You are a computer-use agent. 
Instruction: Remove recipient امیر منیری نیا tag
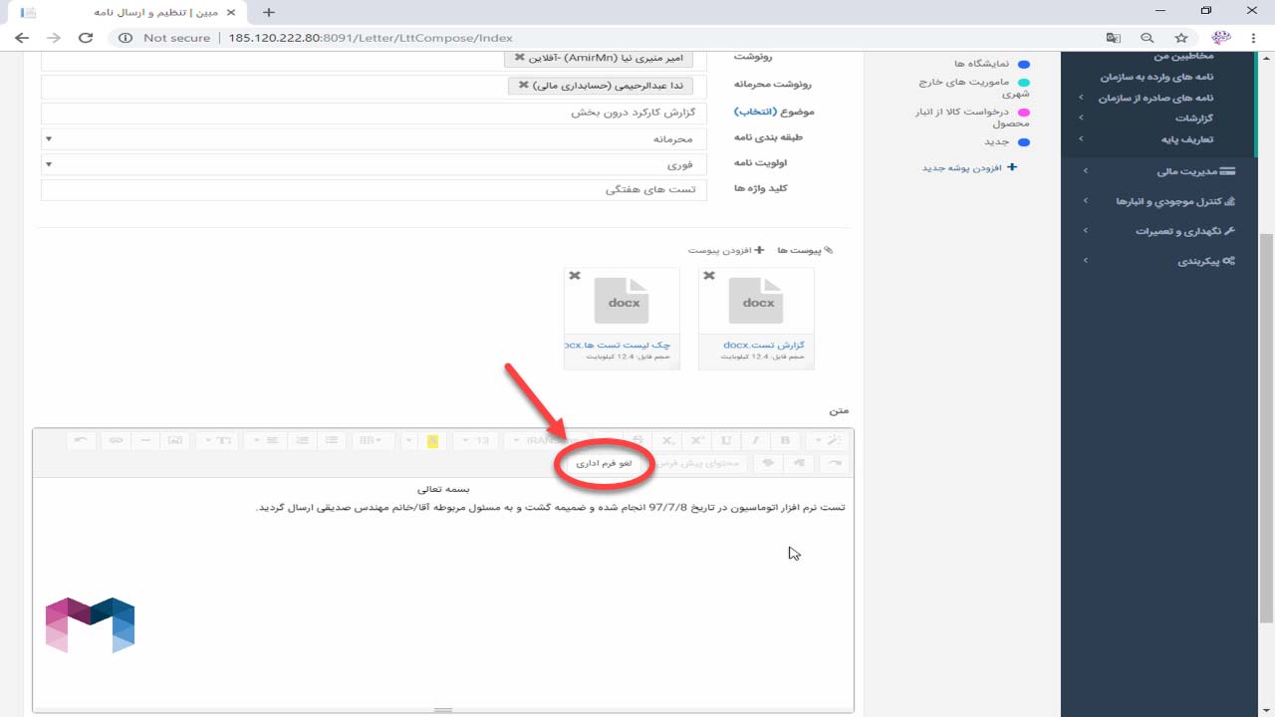click(520, 58)
